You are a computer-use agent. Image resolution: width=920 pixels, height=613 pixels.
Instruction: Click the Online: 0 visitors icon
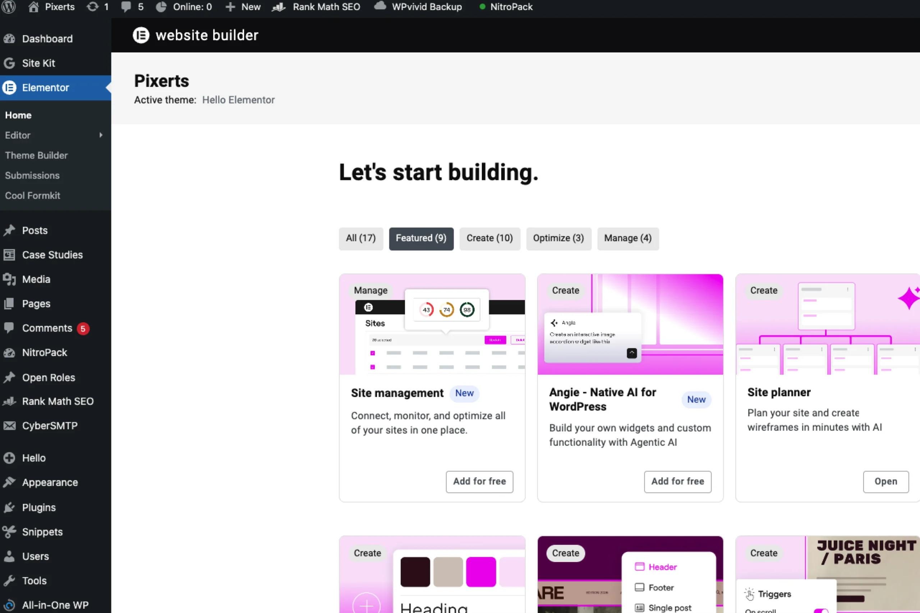[161, 7]
